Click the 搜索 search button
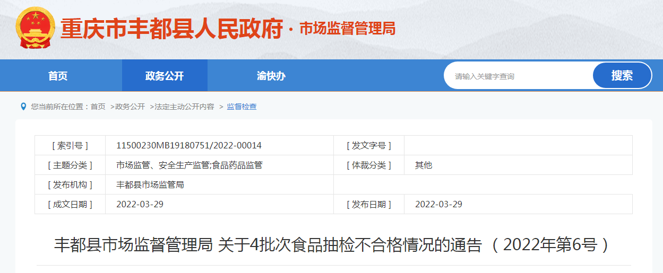 pyautogui.click(x=622, y=75)
